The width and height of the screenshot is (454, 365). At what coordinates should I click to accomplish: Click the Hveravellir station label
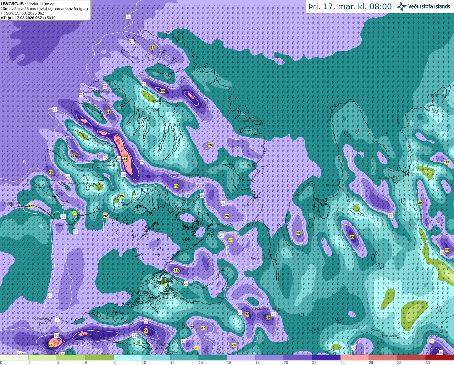click(389, 335)
